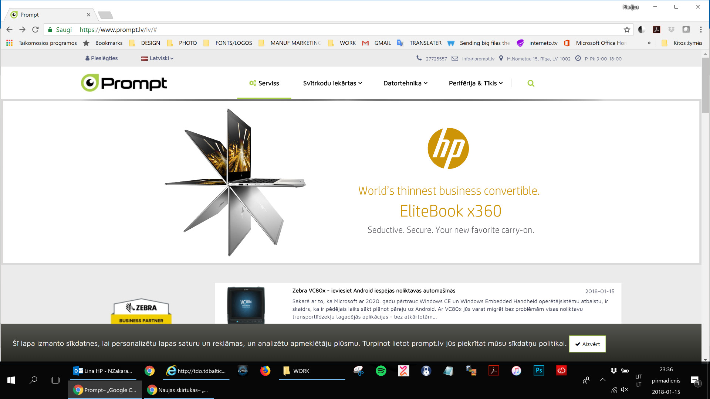Open TRANSLATER bookmark
Image resolution: width=710 pixels, height=399 pixels.
(x=419, y=43)
